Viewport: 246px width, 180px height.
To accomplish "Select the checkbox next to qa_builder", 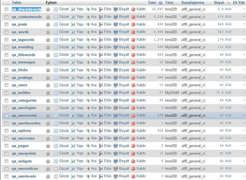I will tap(6, 93).
